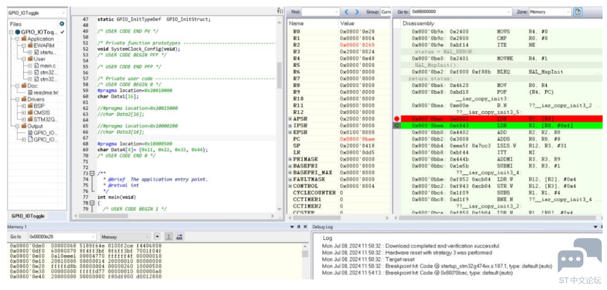The width and height of the screenshot is (607, 290).
Task: Close the Memory 1 panel
Action: [x=305, y=227]
